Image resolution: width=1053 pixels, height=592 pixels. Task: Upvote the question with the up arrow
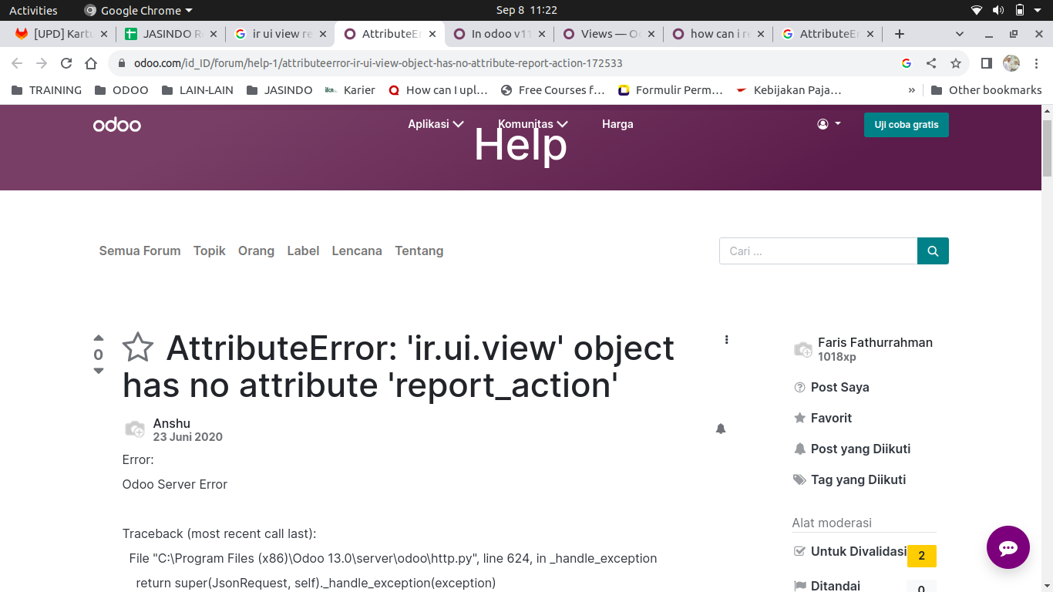coord(99,338)
